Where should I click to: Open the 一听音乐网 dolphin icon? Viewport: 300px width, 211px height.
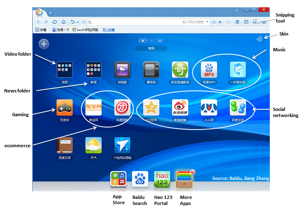click(x=238, y=69)
